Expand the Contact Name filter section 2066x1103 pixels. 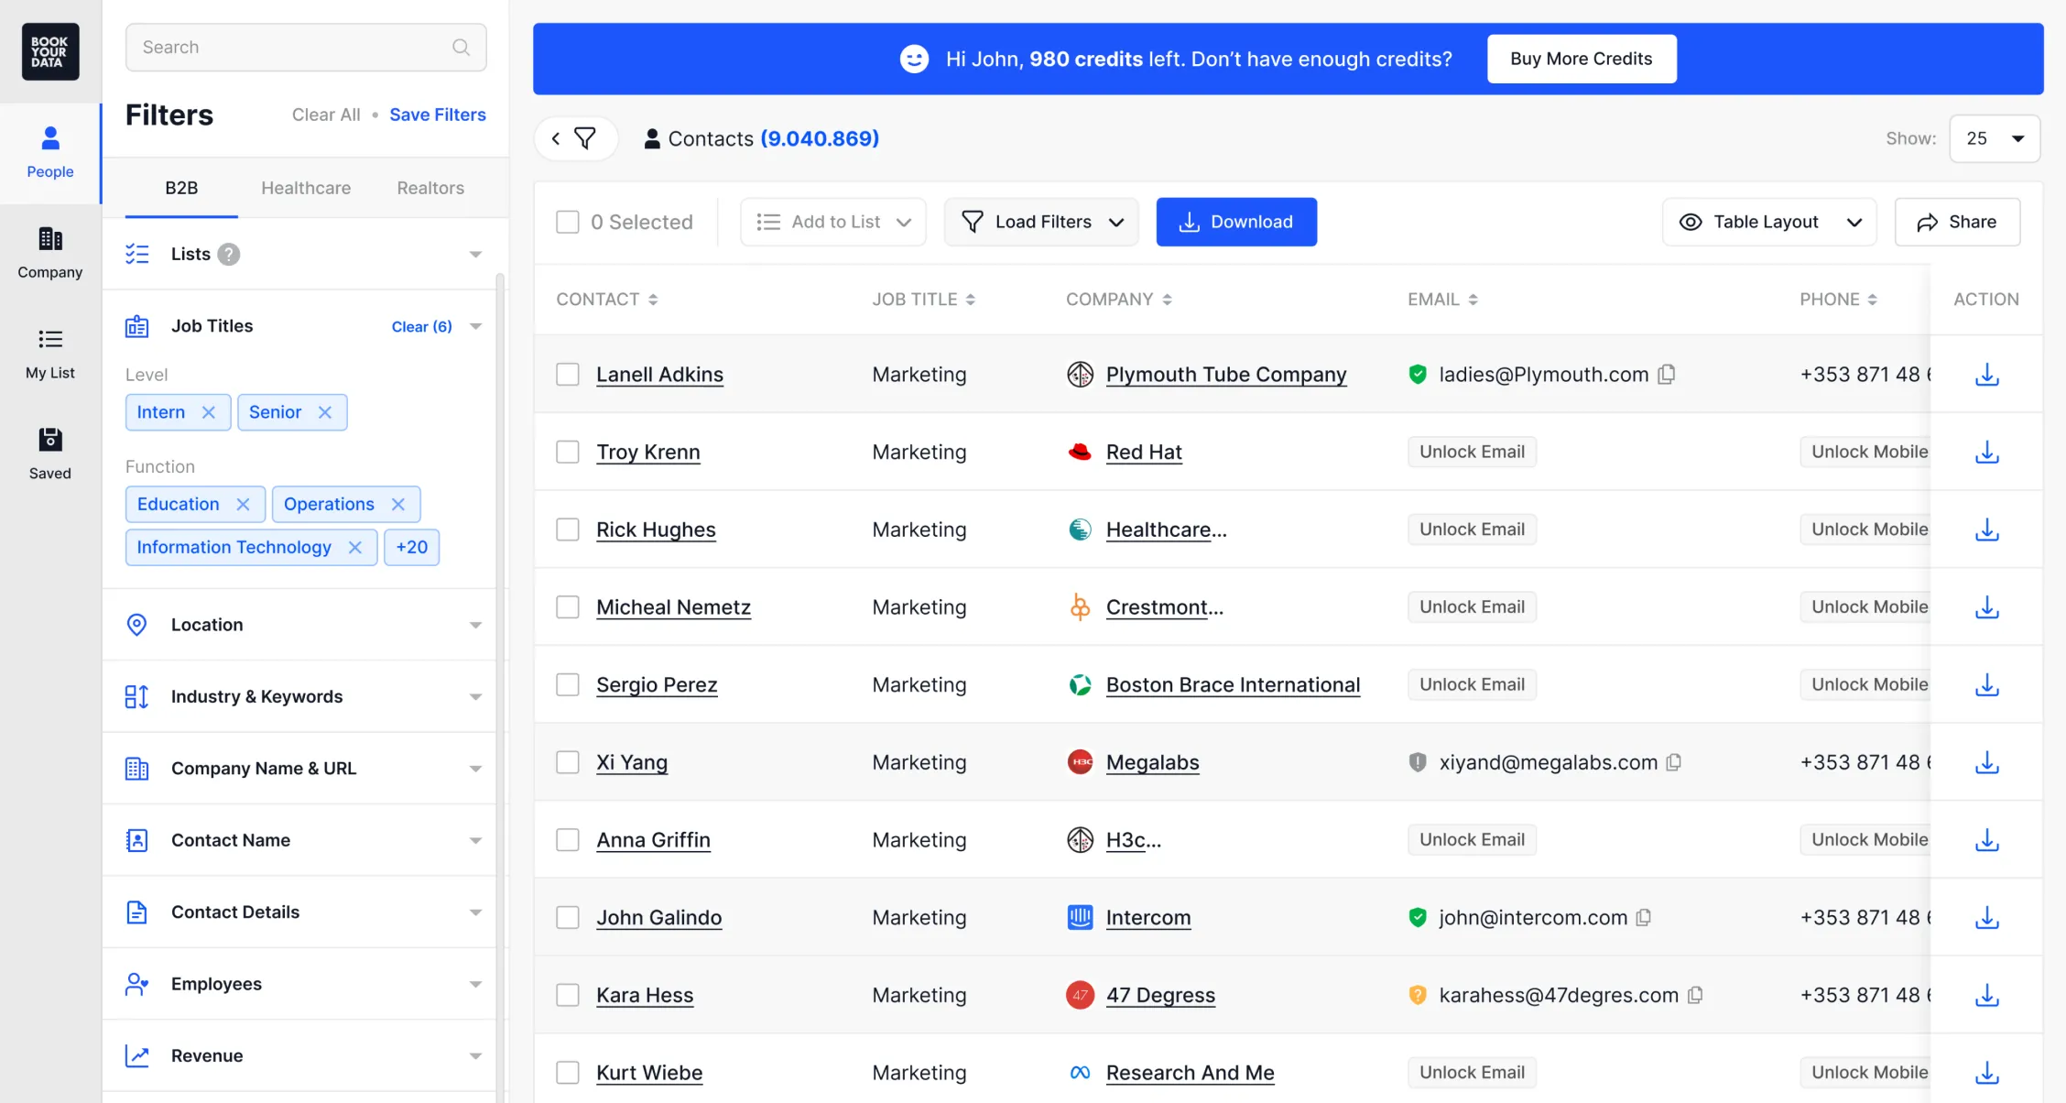475,840
